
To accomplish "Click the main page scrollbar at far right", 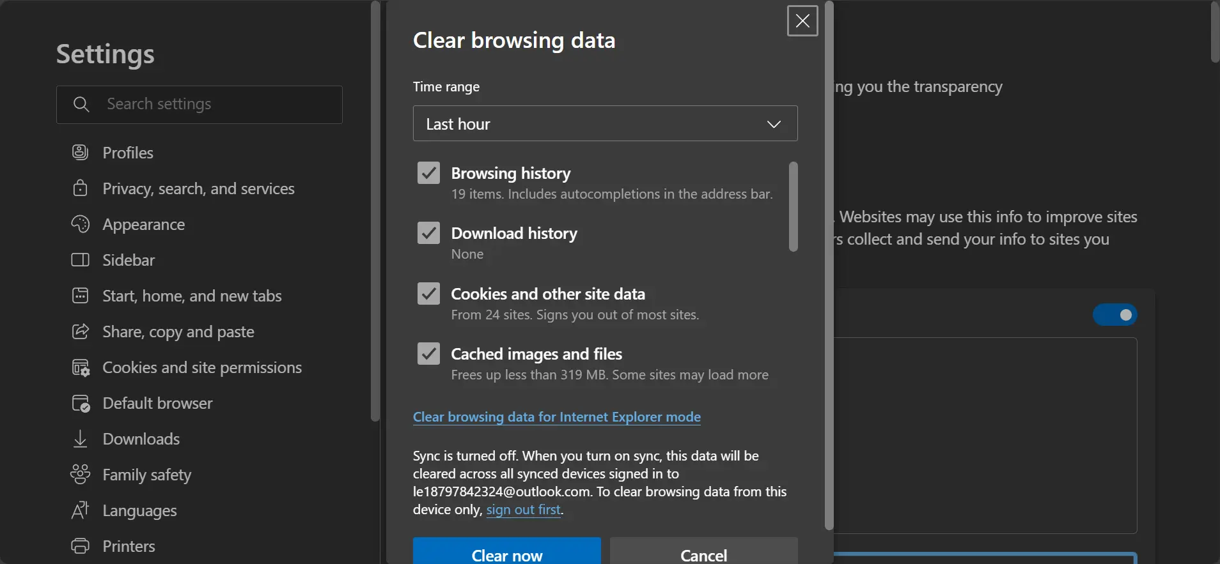I will click(x=1215, y=32).
